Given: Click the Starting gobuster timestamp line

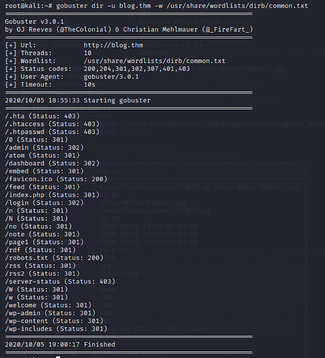Looking at the screenshot, I should (x=78, y=101).
